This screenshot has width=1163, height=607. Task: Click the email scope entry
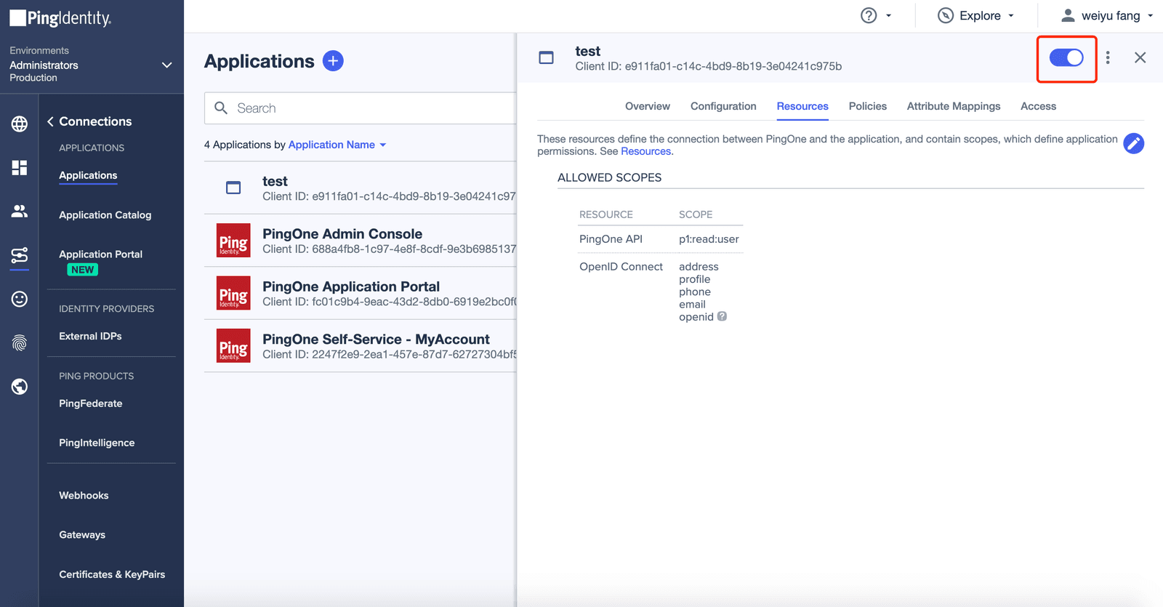point(692,305)
